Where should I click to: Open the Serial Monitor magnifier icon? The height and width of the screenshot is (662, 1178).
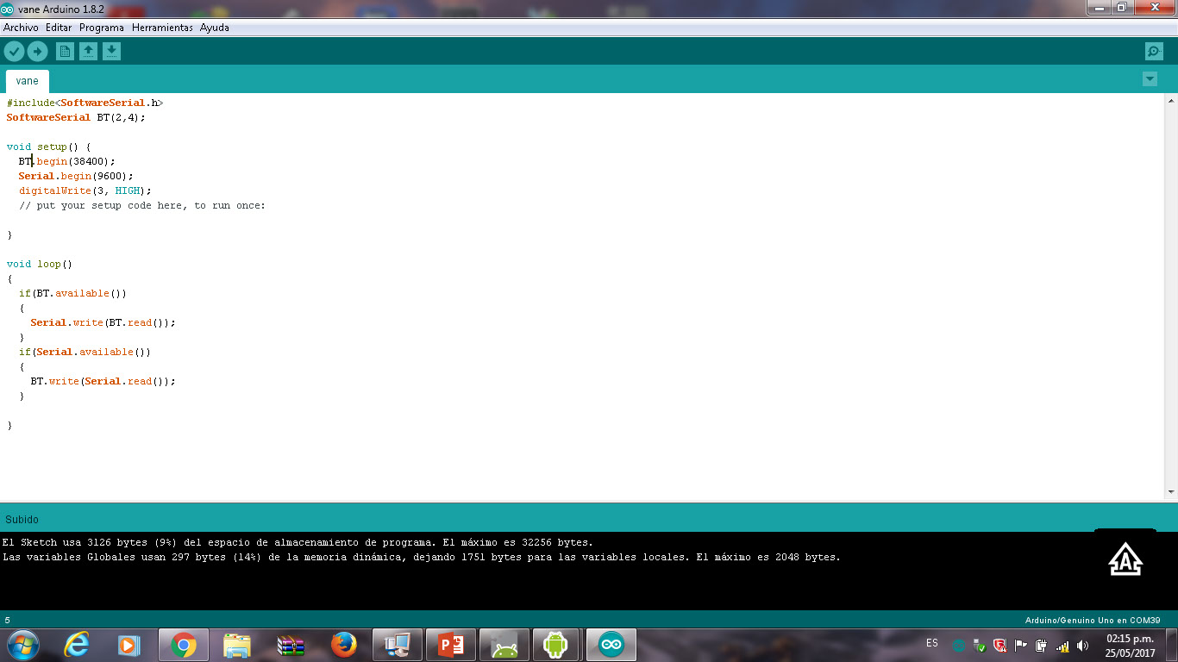click(1154, 52)
